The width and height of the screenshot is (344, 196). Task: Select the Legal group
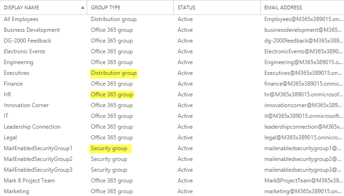172,138
